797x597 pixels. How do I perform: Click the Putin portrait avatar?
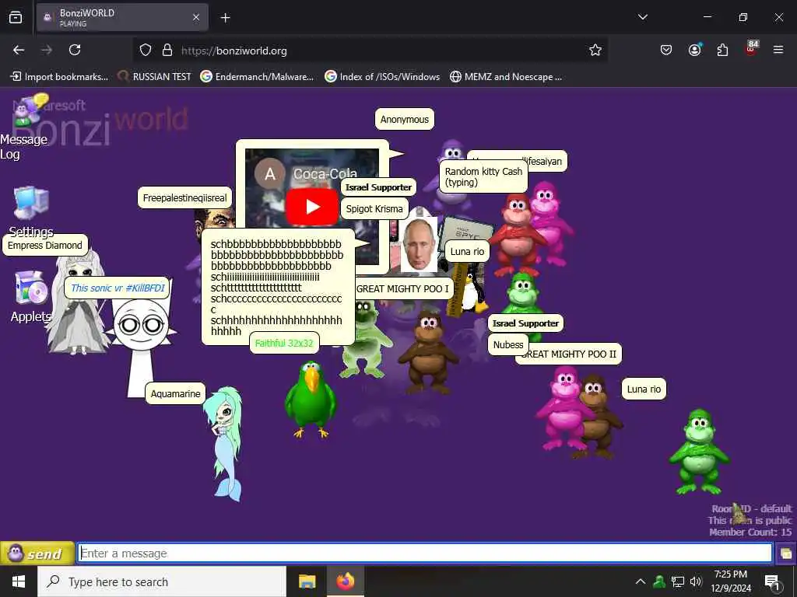[x=419, y=245]
